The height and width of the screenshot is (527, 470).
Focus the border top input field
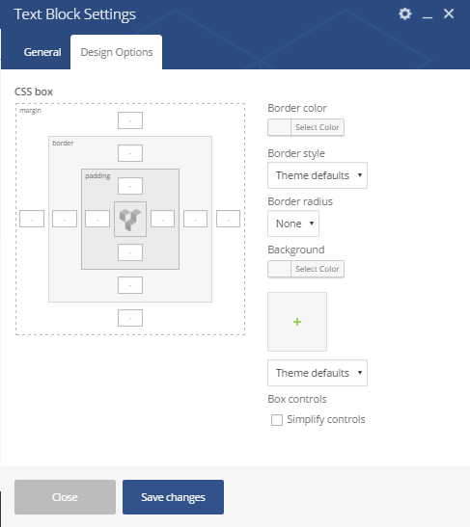click(x=130, y=153)
